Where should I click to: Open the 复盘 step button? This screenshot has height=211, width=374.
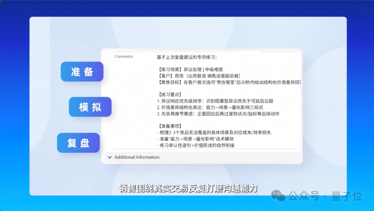tap(78, 143)
